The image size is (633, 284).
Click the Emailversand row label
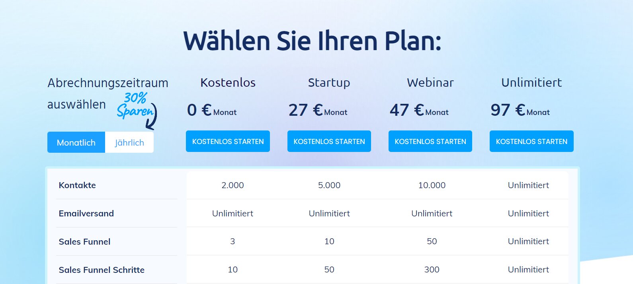click(x=86, y=213)
